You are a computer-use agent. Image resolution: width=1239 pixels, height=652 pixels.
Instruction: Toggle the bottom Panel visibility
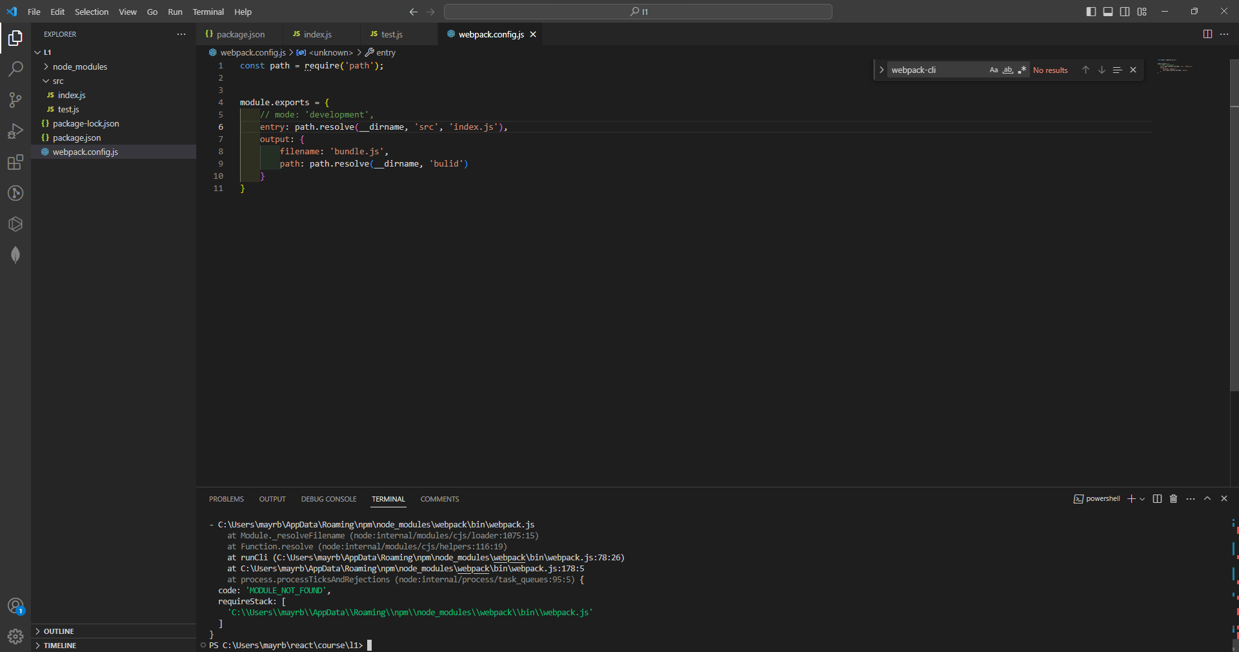coord(1108,12)
